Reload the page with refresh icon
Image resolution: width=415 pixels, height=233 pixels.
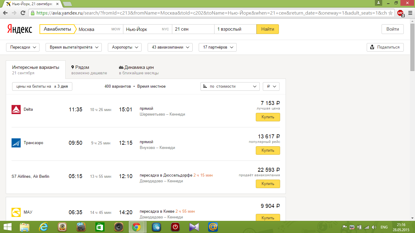coord(23,13)
